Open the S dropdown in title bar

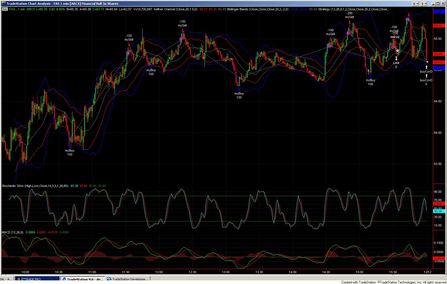pyautogui.click(x=416, y=4)
